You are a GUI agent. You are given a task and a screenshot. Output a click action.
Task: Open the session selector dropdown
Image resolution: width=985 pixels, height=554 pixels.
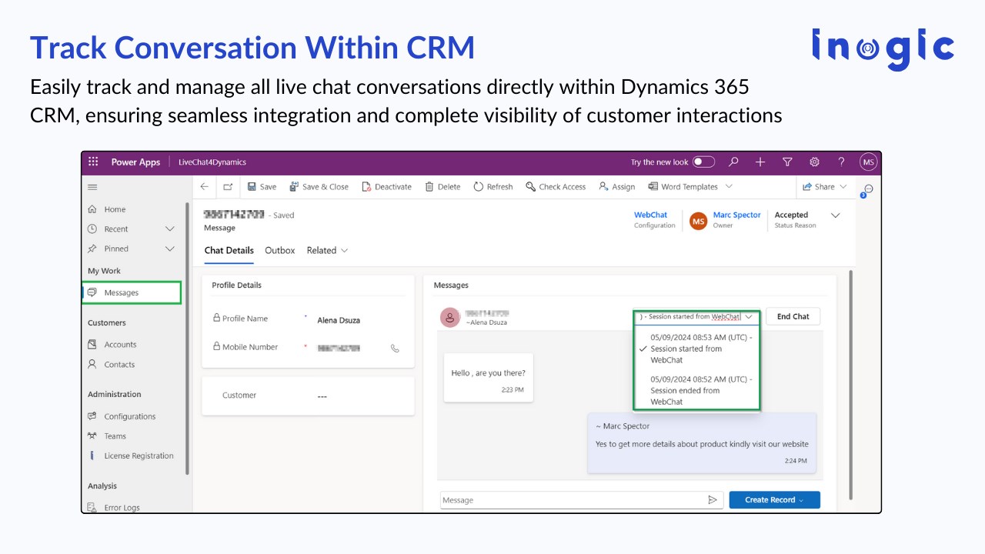click(x=697, y=316)
